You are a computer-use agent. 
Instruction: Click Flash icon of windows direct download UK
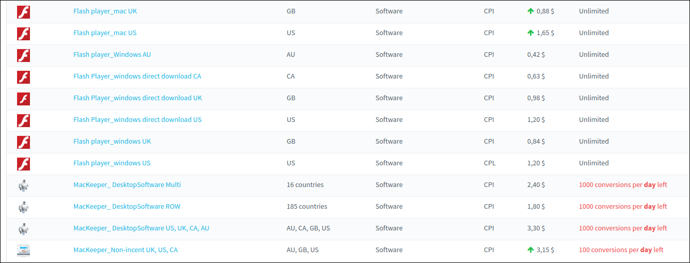23,99
